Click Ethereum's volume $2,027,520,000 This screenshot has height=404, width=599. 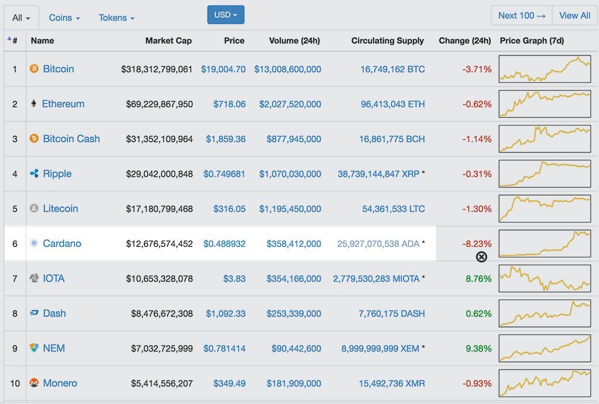coord(290,104)
